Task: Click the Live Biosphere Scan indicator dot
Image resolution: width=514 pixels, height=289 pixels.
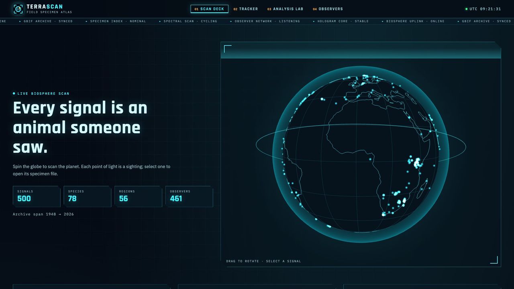Action: click(14, 94)
